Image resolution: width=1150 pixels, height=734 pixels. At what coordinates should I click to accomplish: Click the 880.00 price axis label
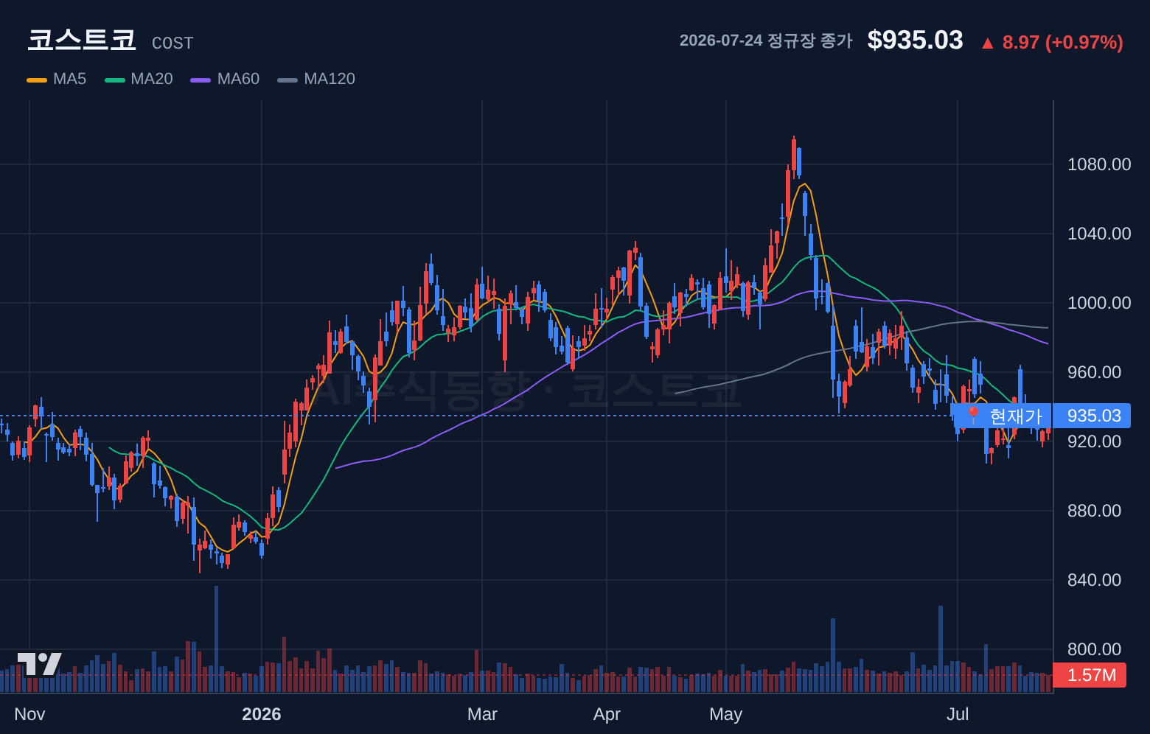tap(1094, 511)
